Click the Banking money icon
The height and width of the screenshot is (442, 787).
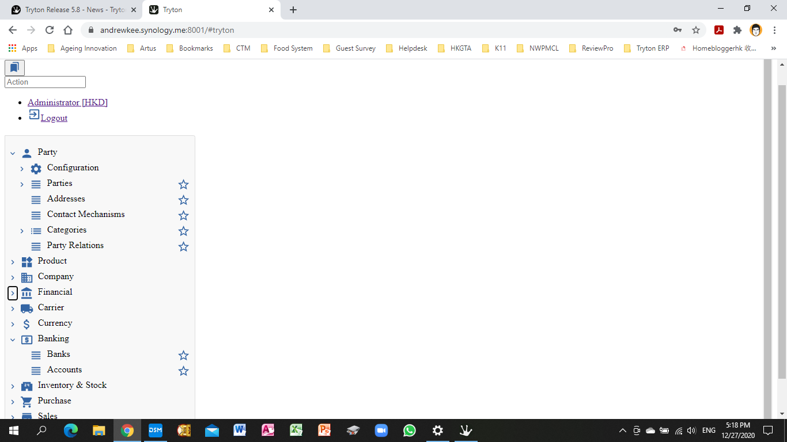(27, 340)
